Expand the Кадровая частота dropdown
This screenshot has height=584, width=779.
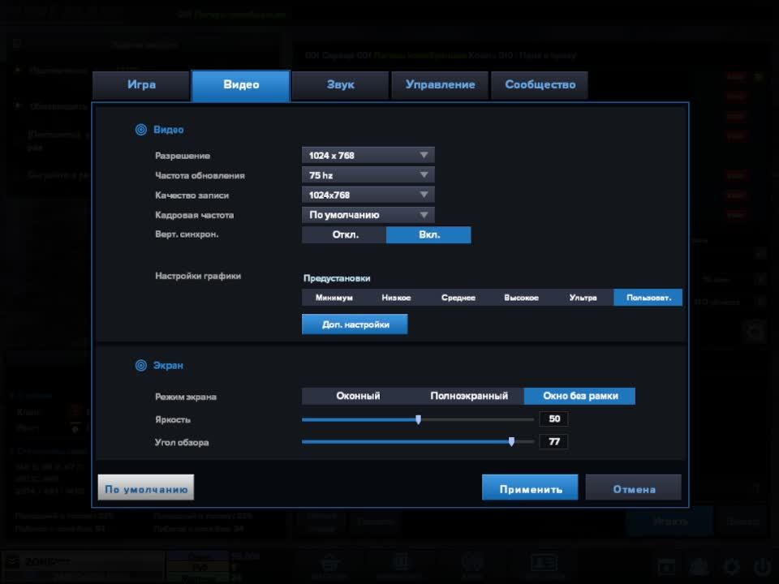coord(368,215)
